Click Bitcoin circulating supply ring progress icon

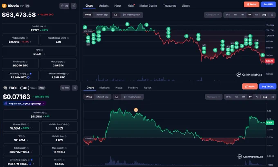click(x=29, y=77)
